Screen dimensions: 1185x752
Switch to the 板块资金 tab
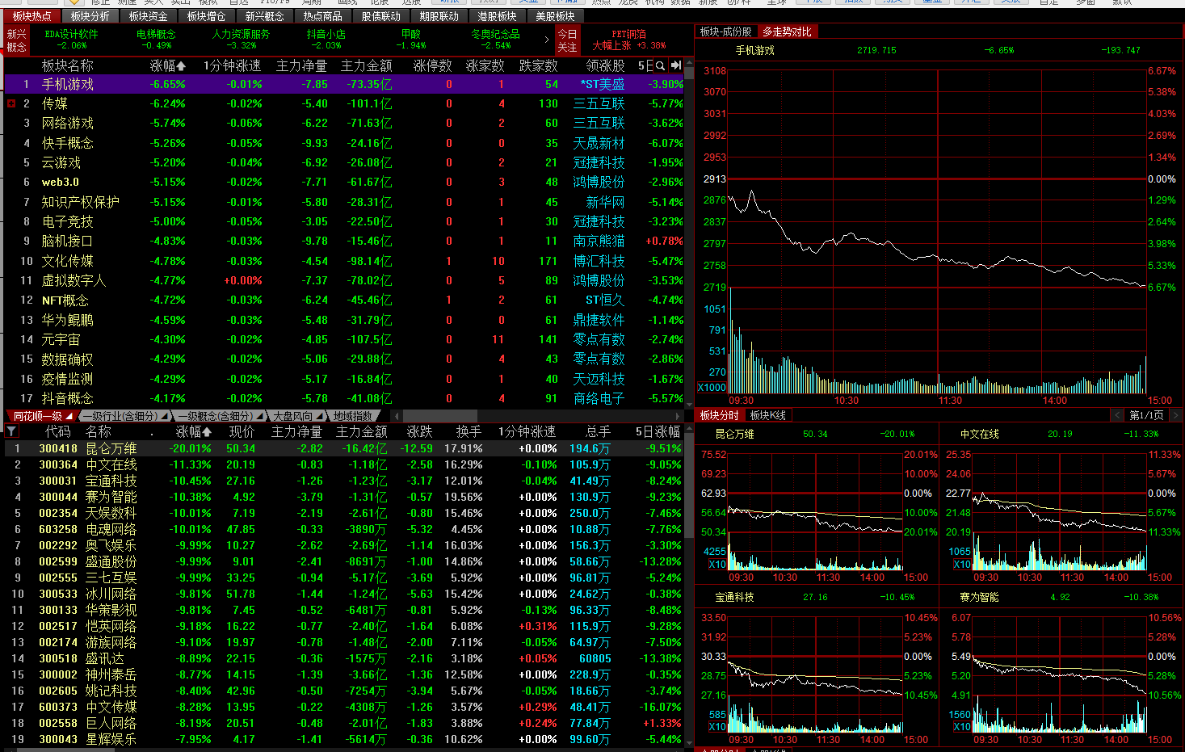(149, 16)
